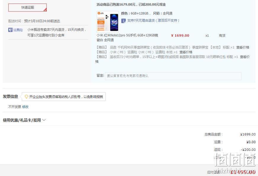Click the 总商品金额 value ¥1699.00
Image resolution: width=258 pixels, height=176 pixels.
point(248,134)
